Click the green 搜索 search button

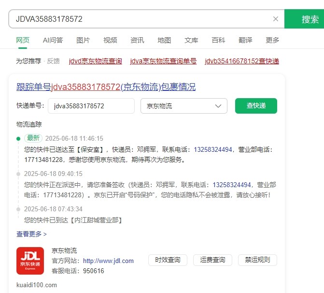[304, 19]
